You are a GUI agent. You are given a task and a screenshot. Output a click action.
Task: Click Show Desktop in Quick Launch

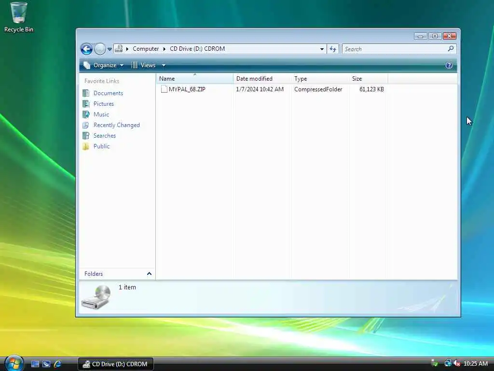coord(35,364)
